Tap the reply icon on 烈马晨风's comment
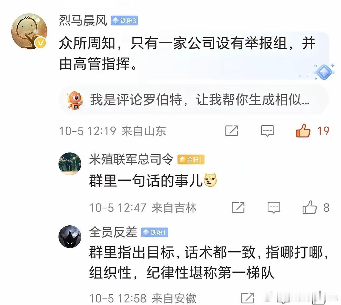The width and height of the screenshot is (341, 305). point(267,131)
